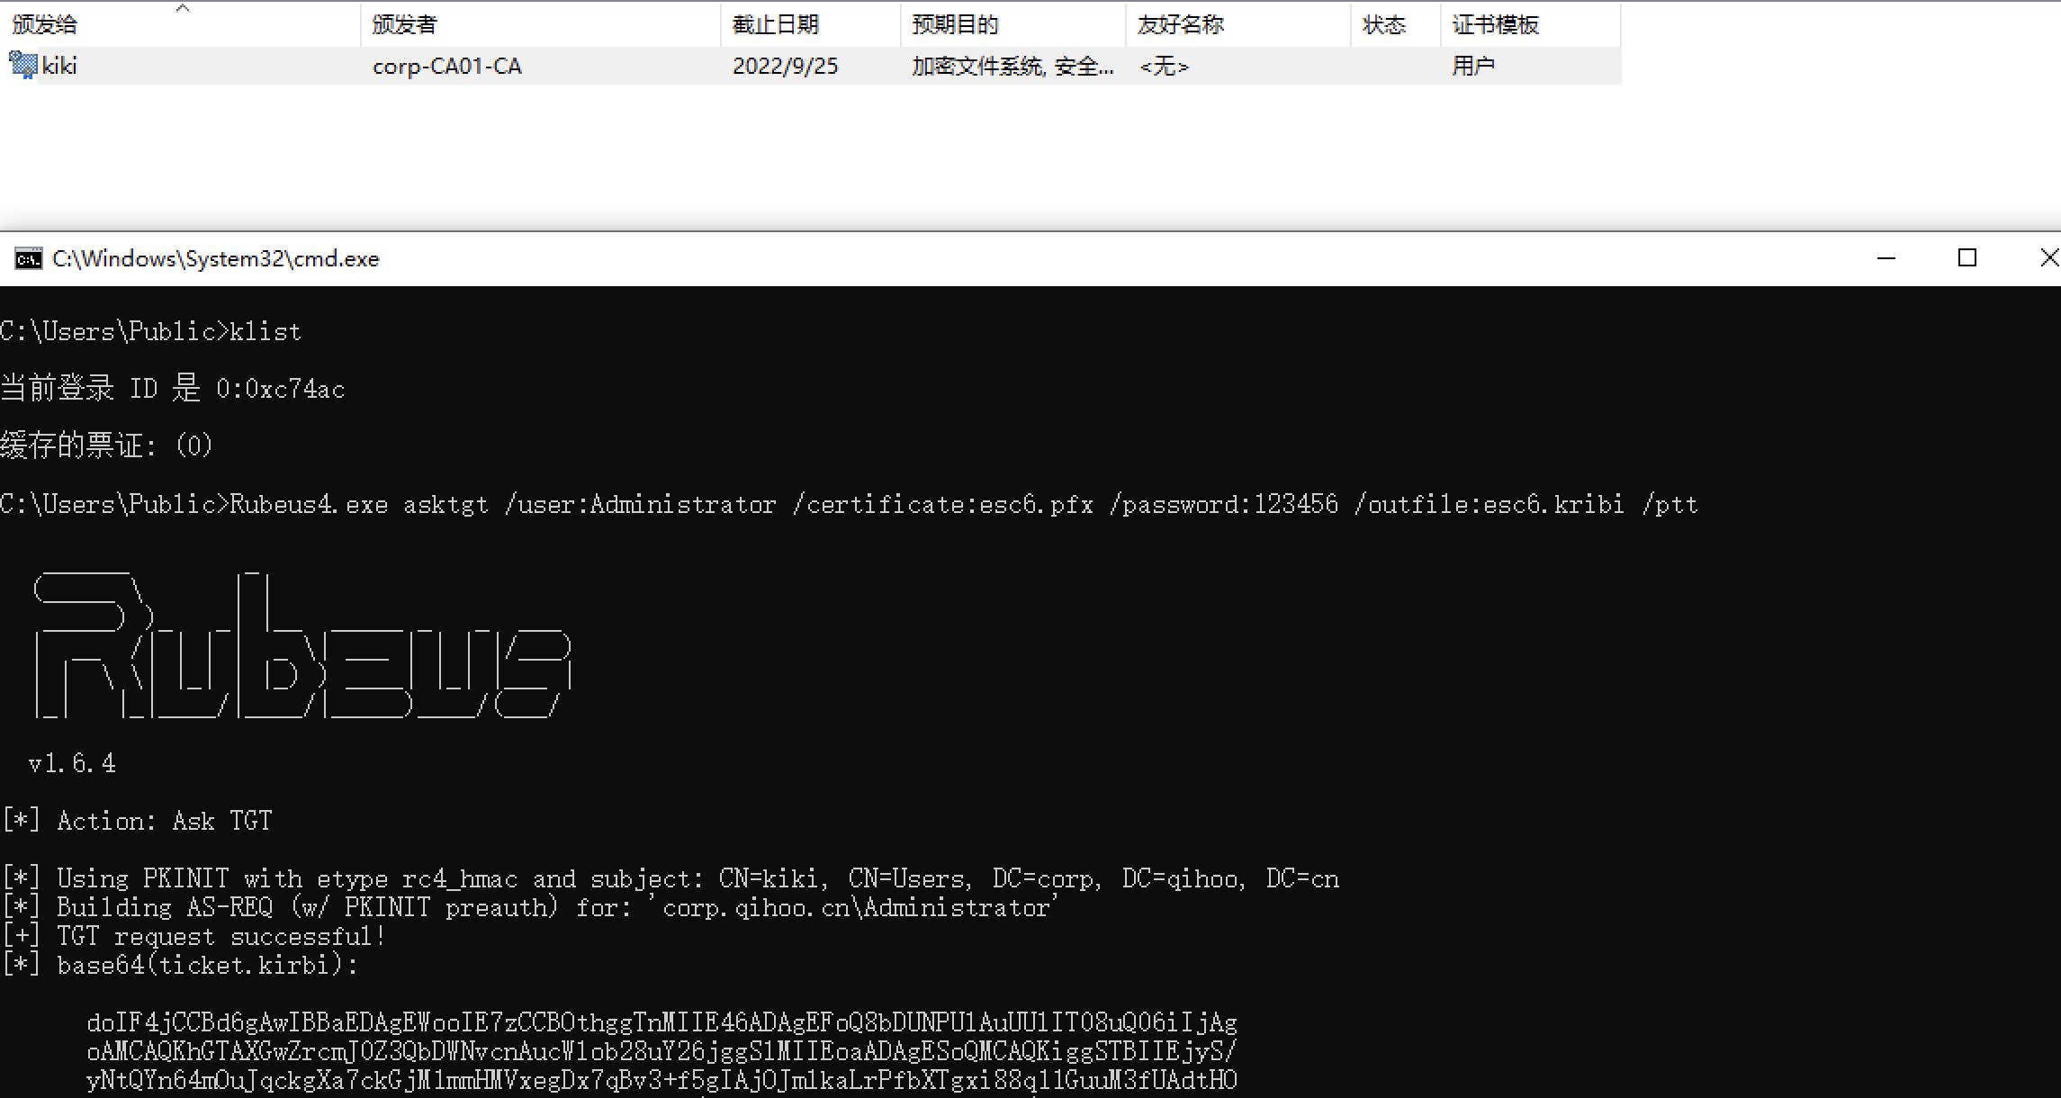Open cmd.exe window system menu icon

29,259
